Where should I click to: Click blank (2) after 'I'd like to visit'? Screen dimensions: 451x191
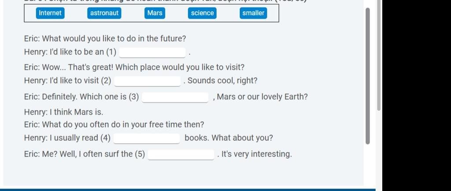[x=147, y=81]
